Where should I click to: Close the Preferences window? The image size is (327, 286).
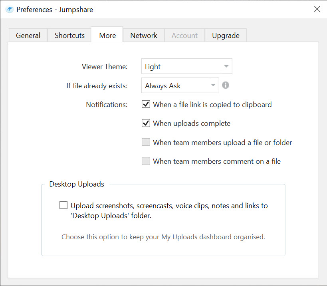[x=317, y=9]
